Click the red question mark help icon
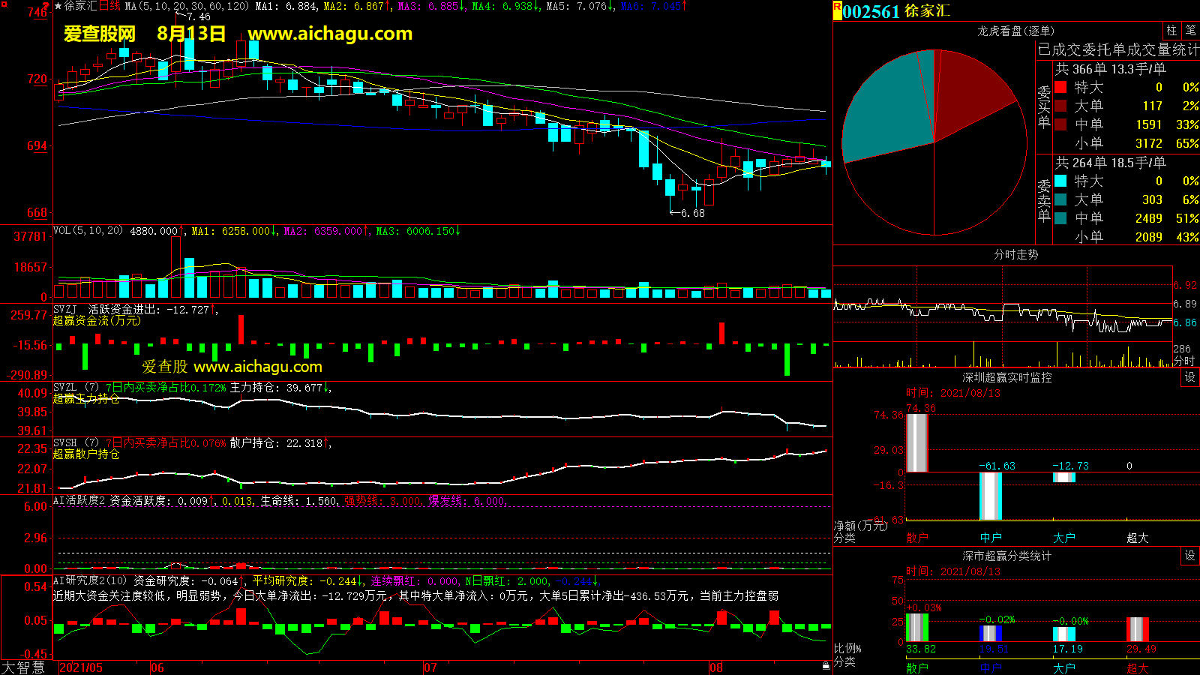This screenshot has width=1200, height=675. pyautogui.click(x=46, y=4)
